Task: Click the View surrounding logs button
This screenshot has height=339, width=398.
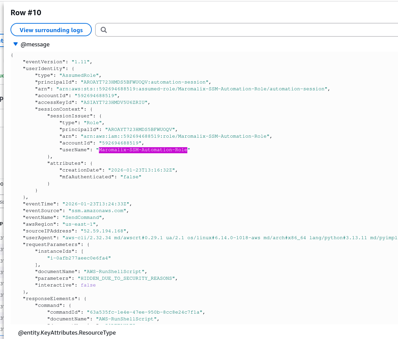Action: tap(51, 30)
